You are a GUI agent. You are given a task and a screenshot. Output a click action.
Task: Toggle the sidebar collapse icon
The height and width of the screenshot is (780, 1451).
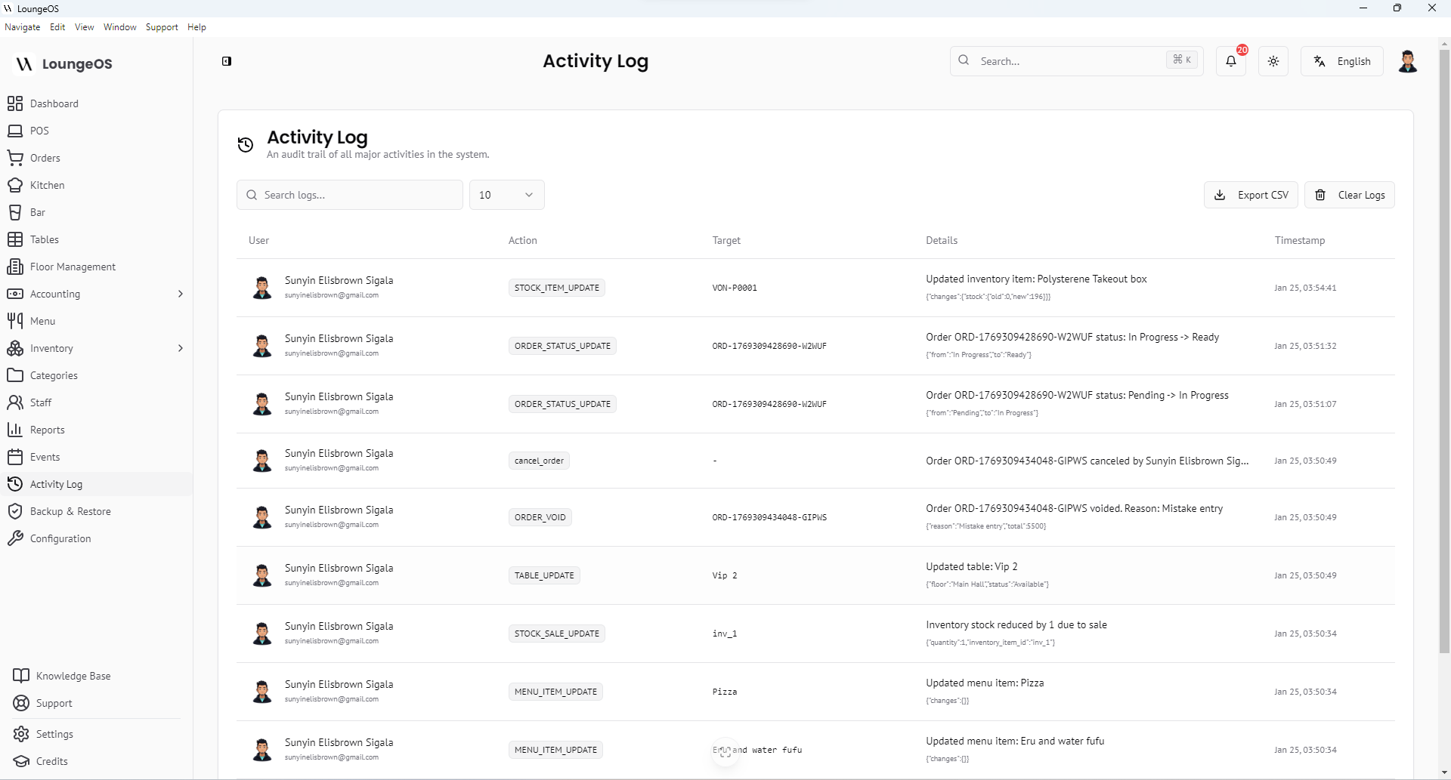pyautogui.click(x=227, y=61)
